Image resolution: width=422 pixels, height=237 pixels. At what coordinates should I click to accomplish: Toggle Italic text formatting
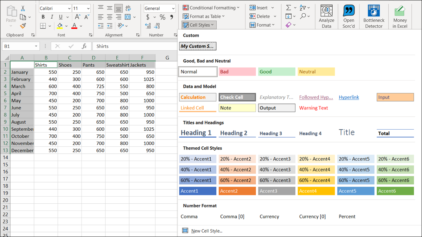52,17
